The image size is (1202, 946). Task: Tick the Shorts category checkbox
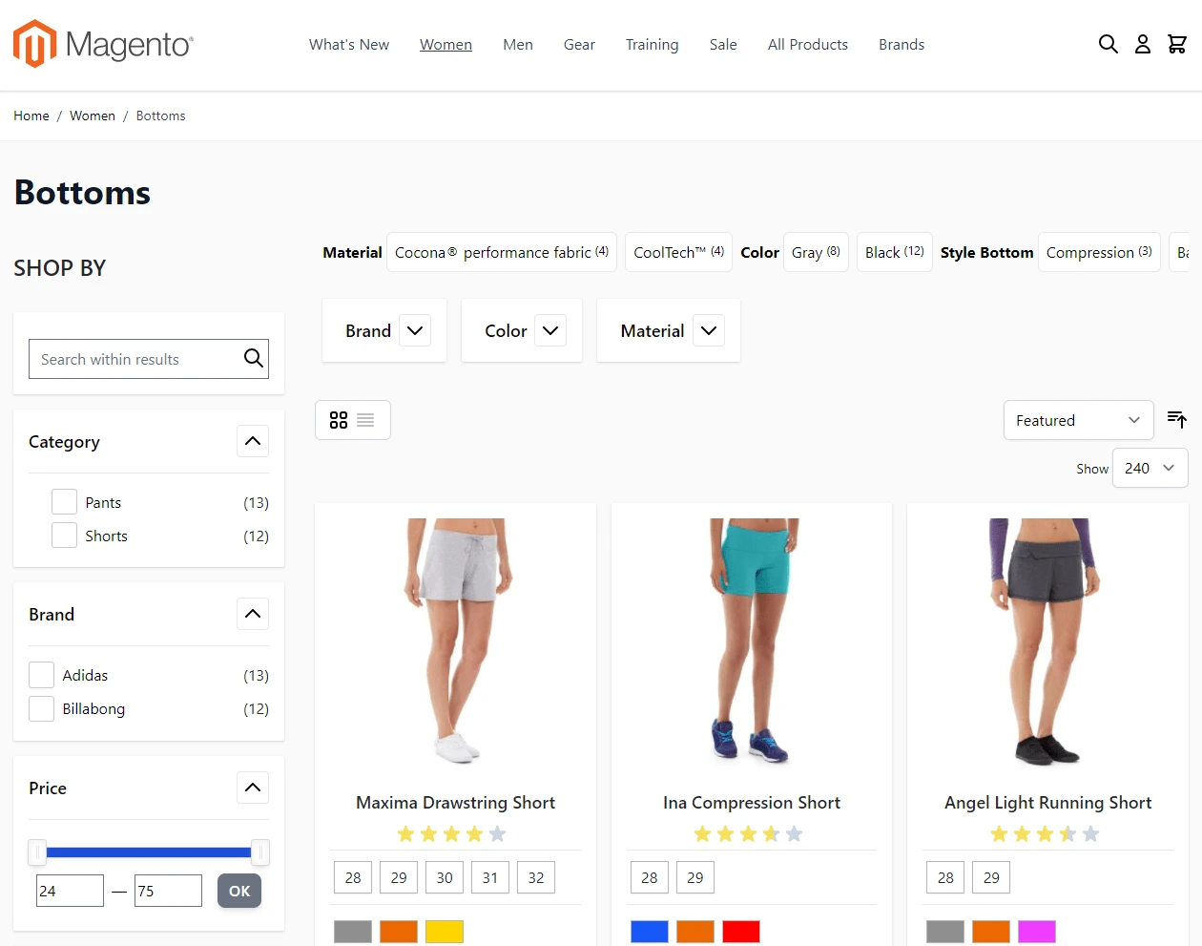[x=64, y=536]
